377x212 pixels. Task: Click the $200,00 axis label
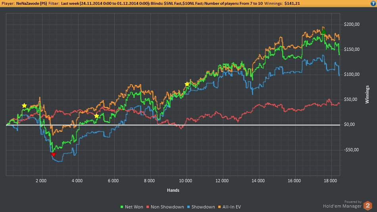tap(352, 24)
